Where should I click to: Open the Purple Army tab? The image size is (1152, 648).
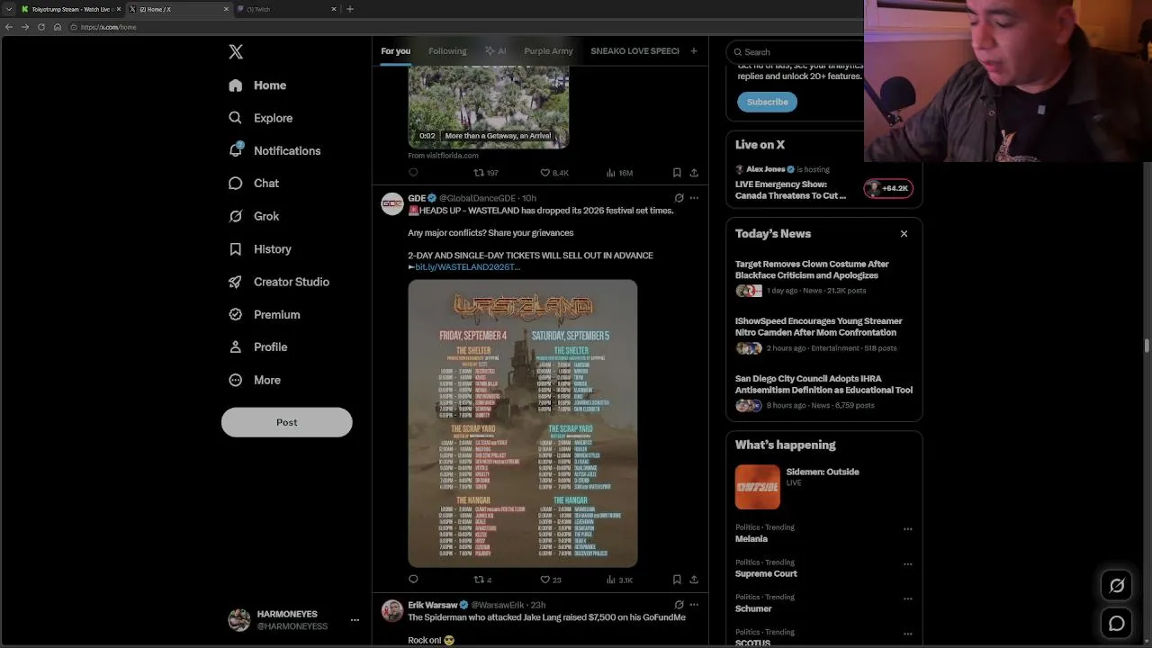pos(548,51)
